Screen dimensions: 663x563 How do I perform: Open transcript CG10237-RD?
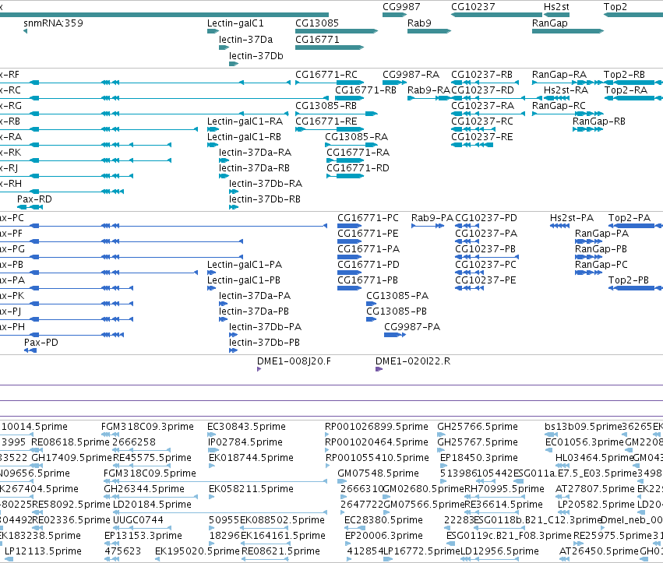[496, 98]
